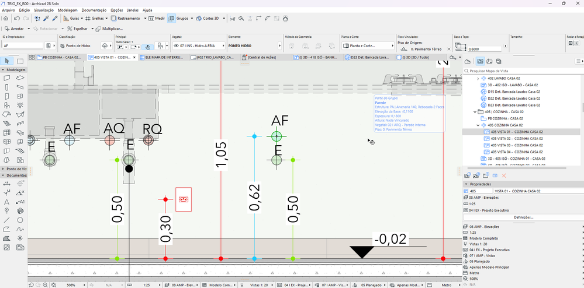Open the Documentação menu
Image resolution: width=584 pixels, height=288 pixels.
94,10
